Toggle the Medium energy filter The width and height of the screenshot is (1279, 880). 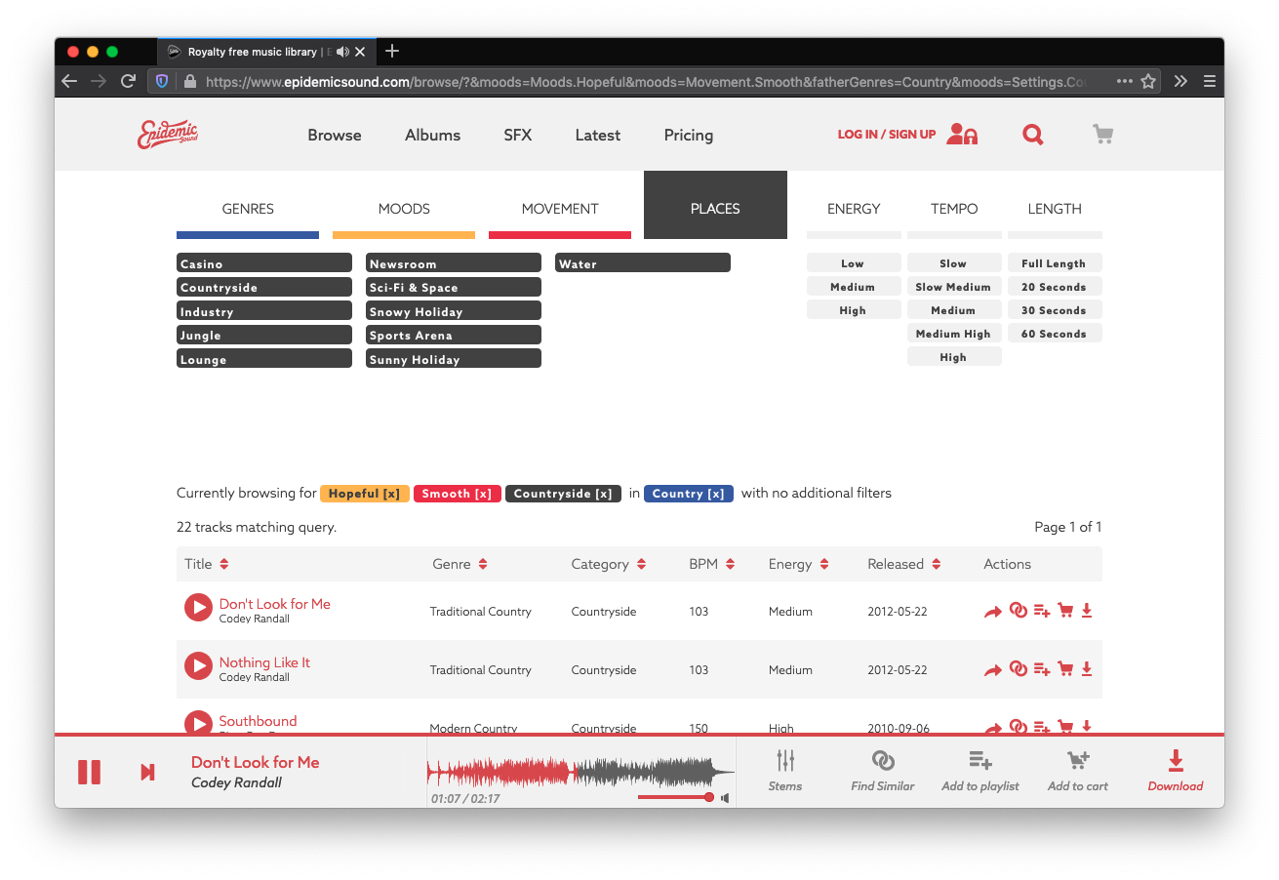853,287
